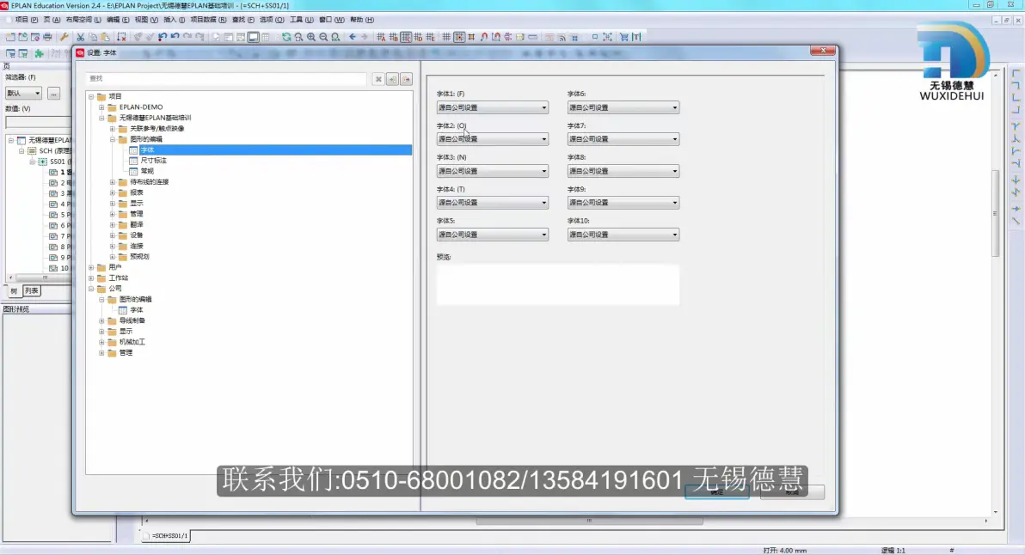Expand the 机械加工 folder node
Viewport: 1025px width, 555px height.
coord(101,342)
